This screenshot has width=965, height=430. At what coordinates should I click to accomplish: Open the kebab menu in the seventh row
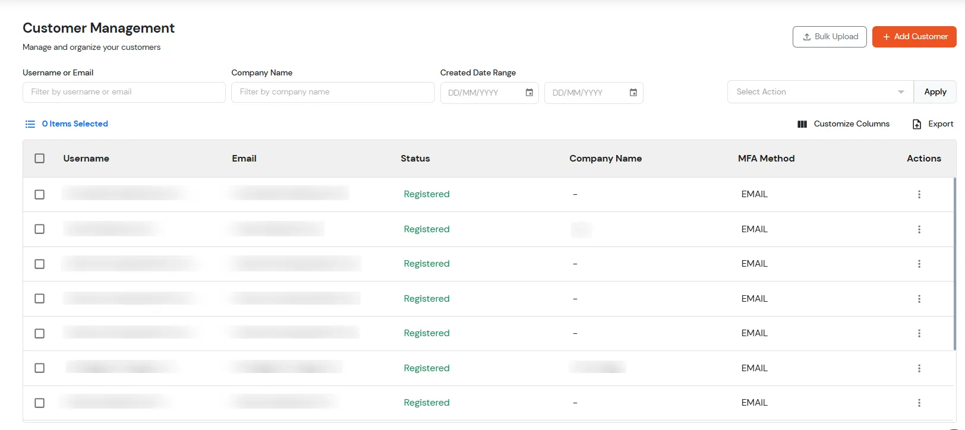coord(919,403)
